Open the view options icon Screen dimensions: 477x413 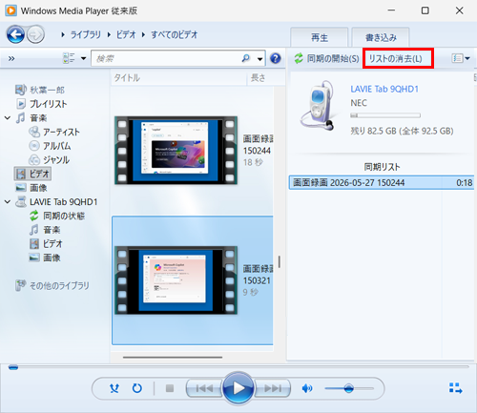69,58
